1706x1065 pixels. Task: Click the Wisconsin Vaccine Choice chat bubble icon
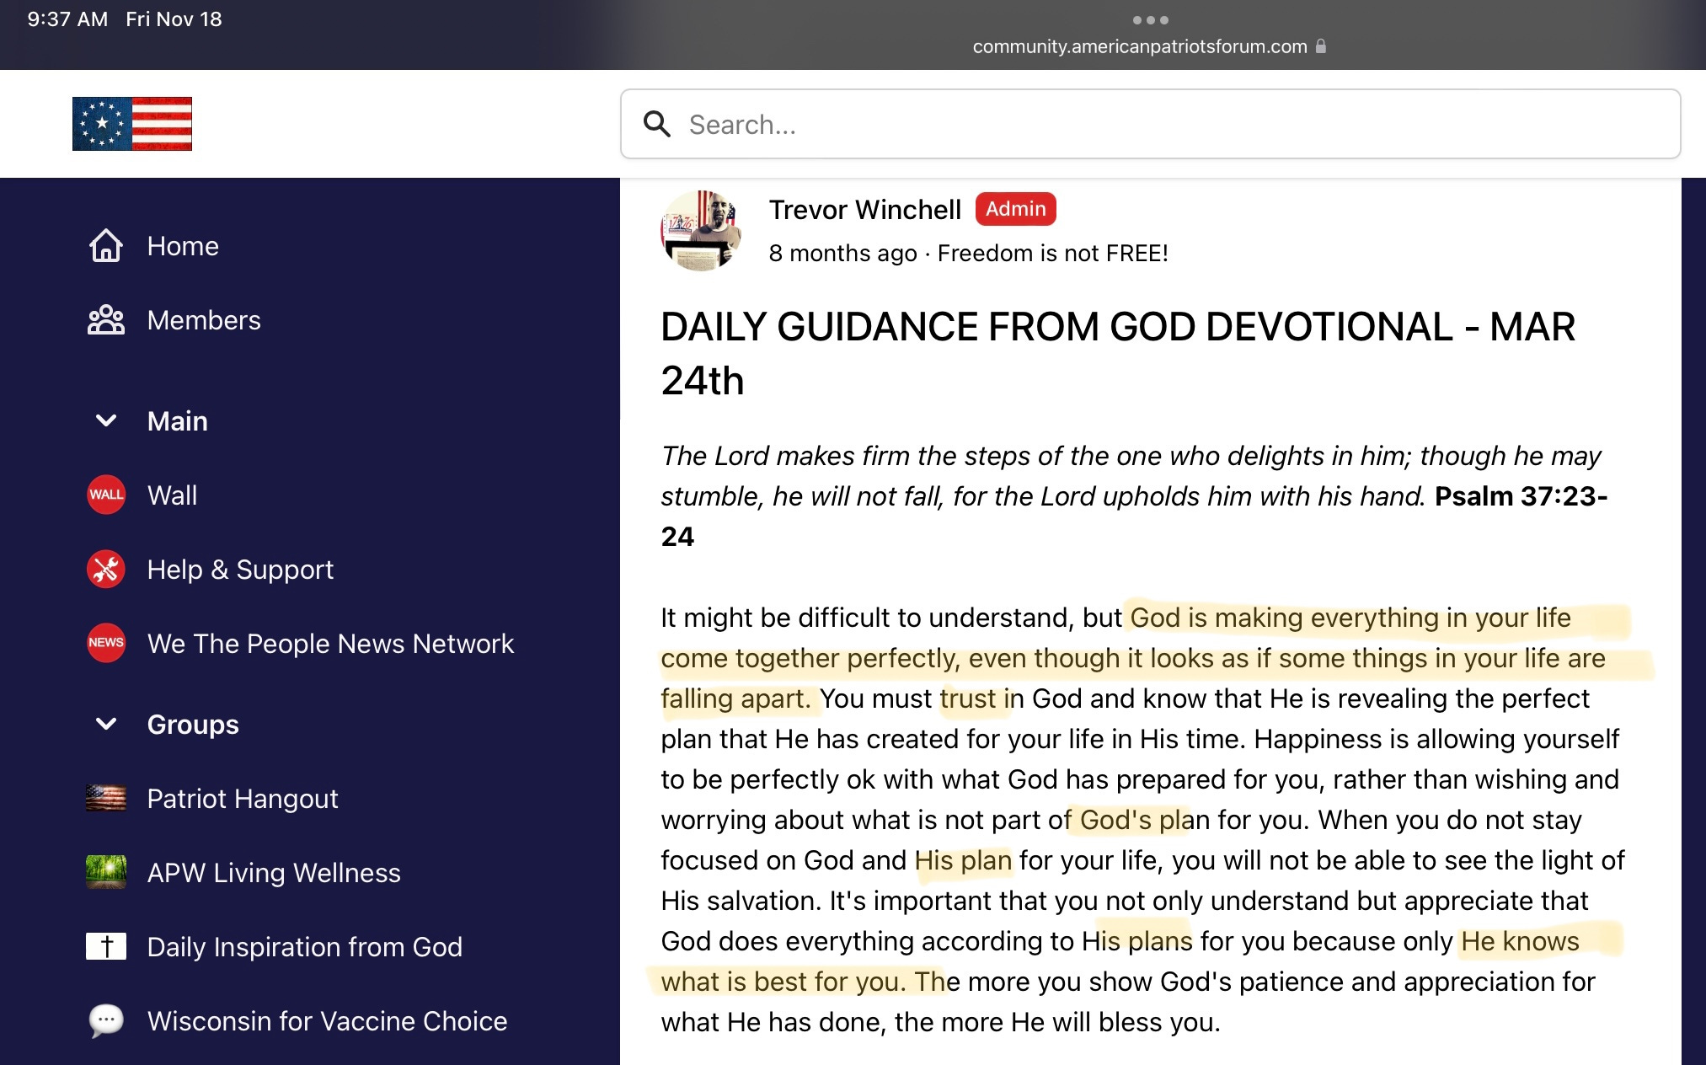click(106, 1020)
